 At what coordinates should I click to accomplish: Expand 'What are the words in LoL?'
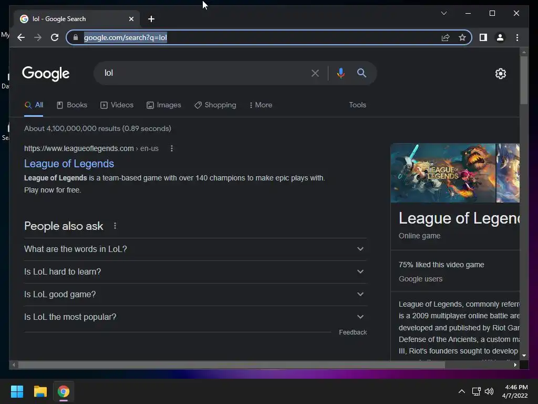point(195,249)
